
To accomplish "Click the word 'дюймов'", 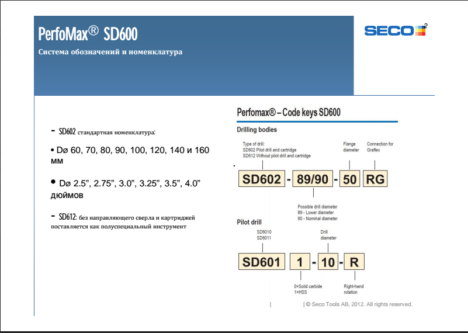I will click(x=67, y=196).
